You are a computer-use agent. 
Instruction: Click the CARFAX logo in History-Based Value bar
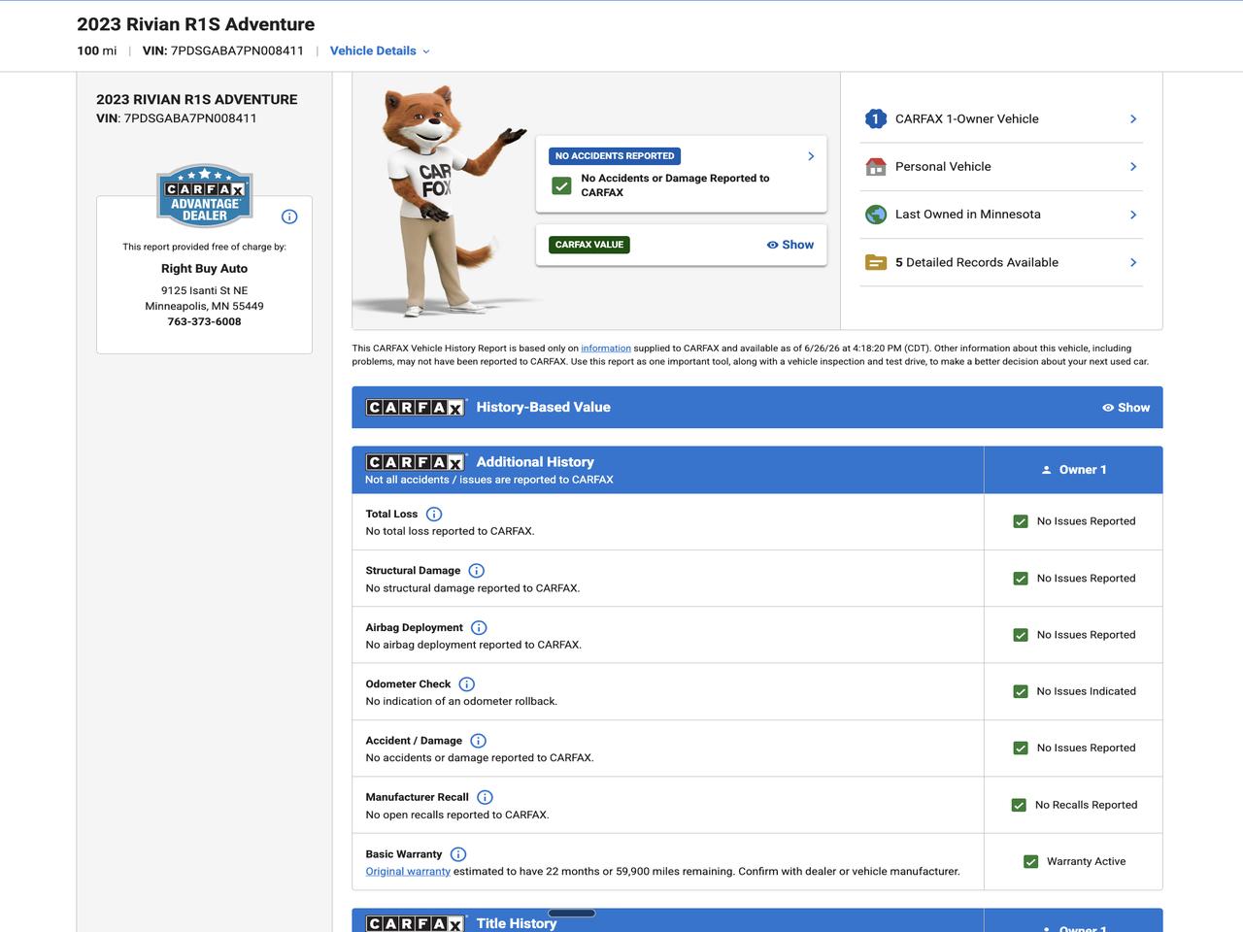pos(417,408)
